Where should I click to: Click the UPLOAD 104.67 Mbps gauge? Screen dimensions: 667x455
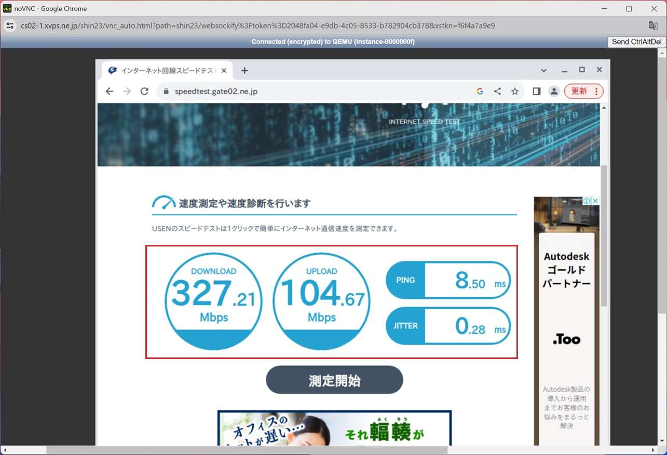[321, 302]
